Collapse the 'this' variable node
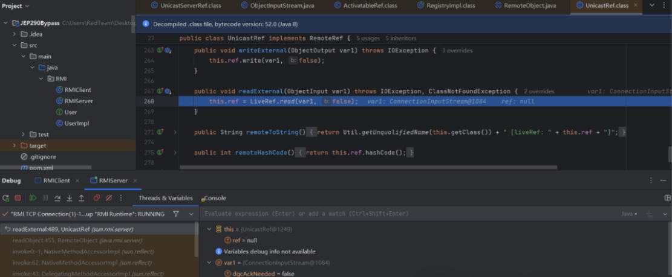This screenshot has height=277, width=672. click(x=209, y=229)
